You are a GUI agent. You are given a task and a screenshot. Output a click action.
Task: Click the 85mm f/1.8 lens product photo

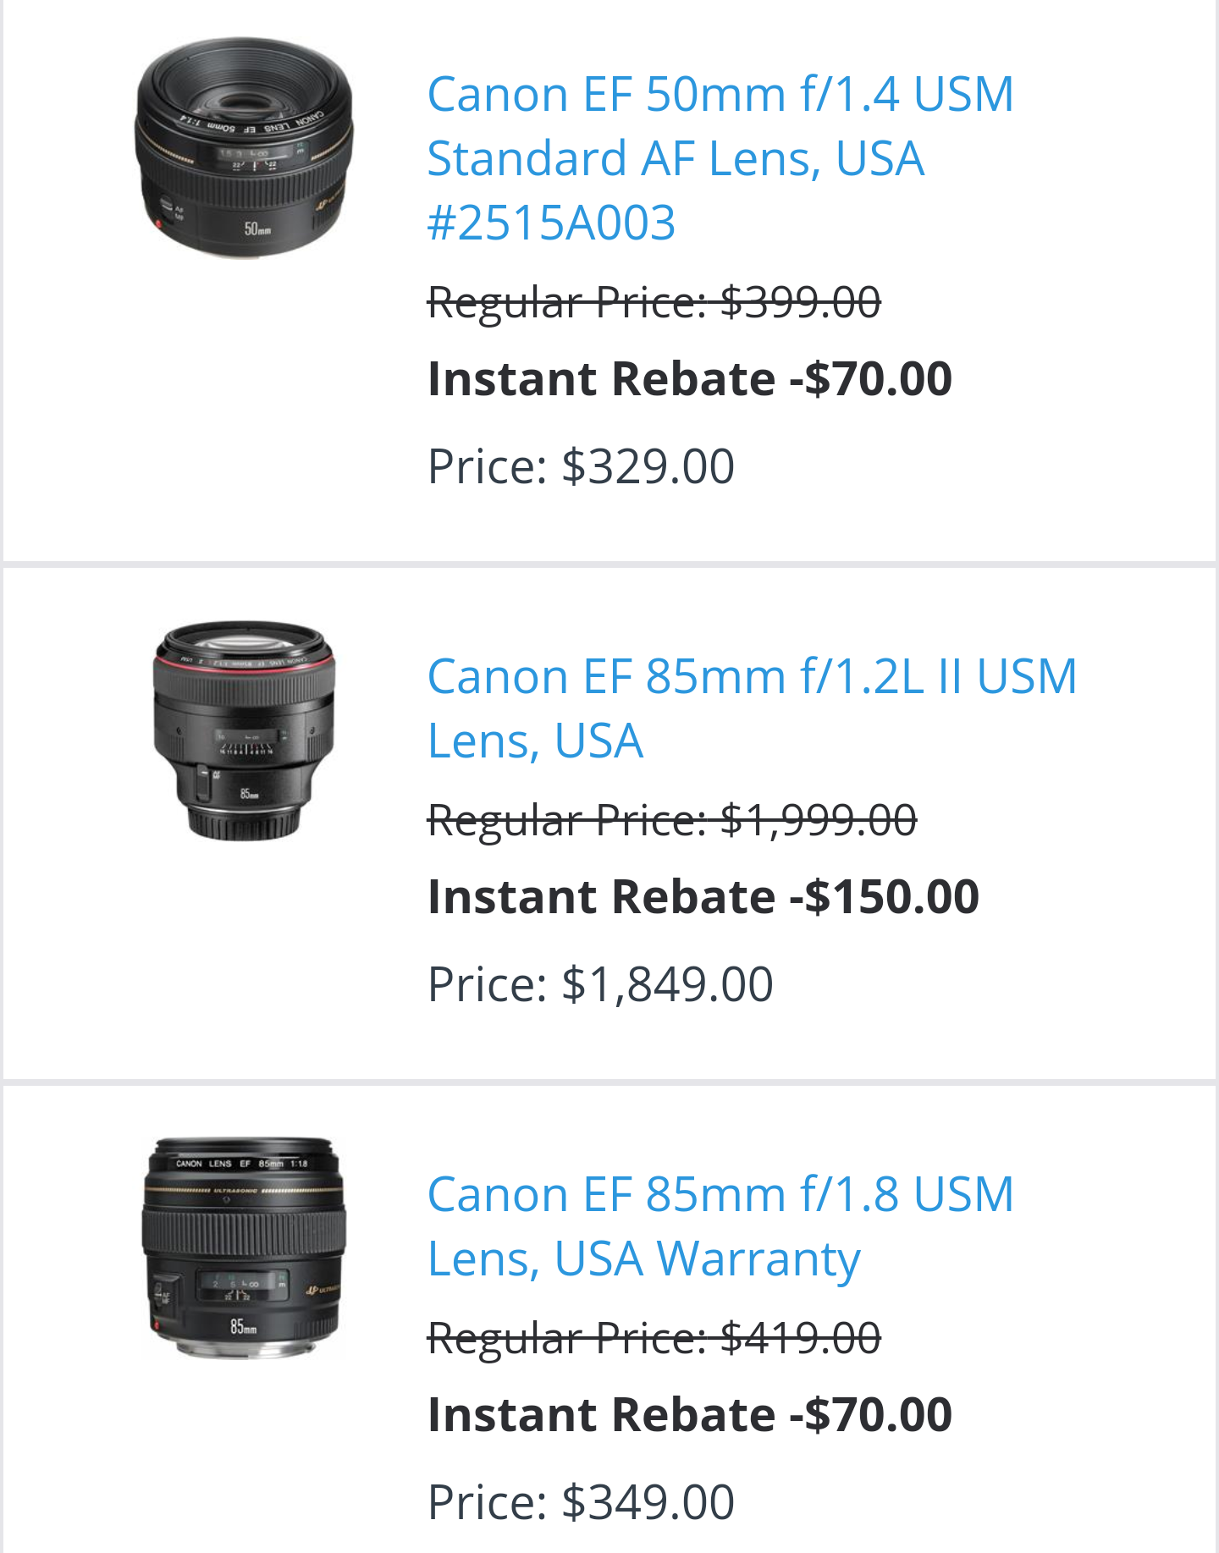tap(244, 1249)
